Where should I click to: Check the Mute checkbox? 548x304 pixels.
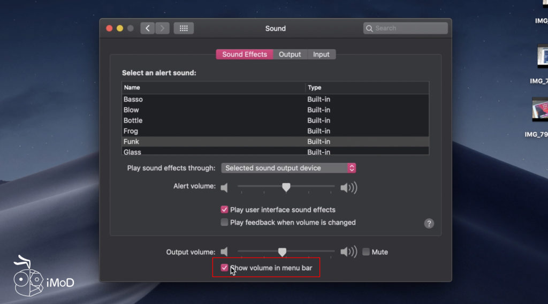click(366, 252)
